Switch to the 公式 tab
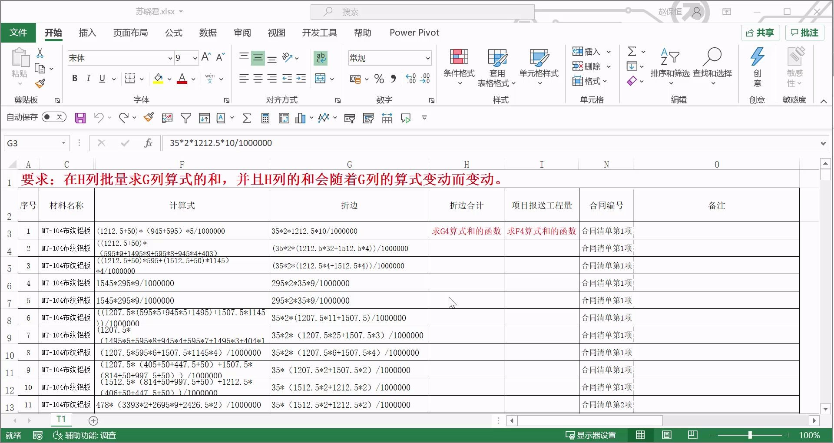834x443 pixels. click(174, 33)
